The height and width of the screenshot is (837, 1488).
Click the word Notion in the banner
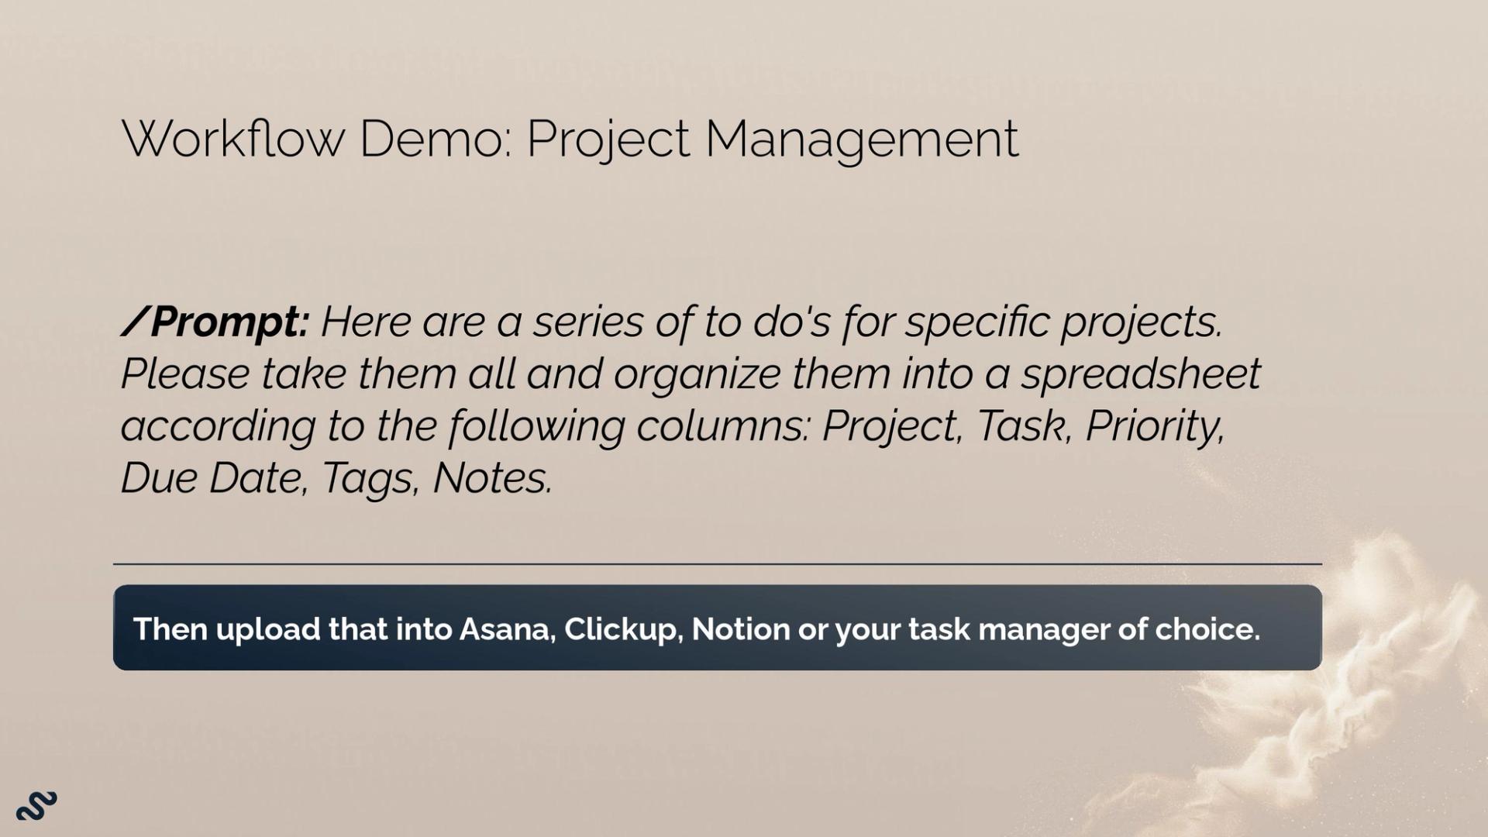[x=740, y=629]
